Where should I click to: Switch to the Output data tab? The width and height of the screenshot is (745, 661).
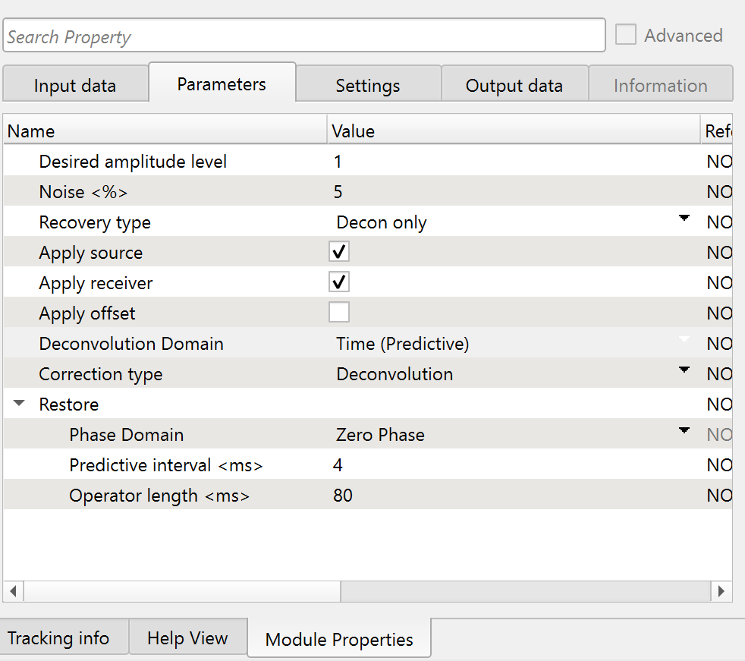coord(514,86)
